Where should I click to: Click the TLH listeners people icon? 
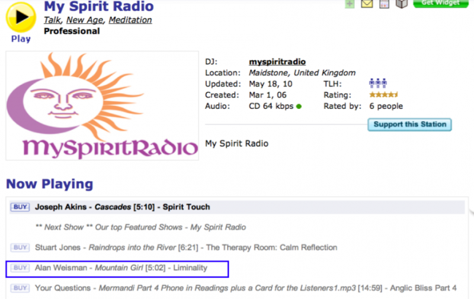377,83
